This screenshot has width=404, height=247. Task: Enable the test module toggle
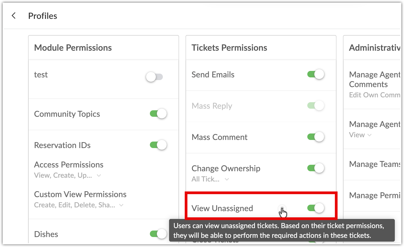coord(154,77)
